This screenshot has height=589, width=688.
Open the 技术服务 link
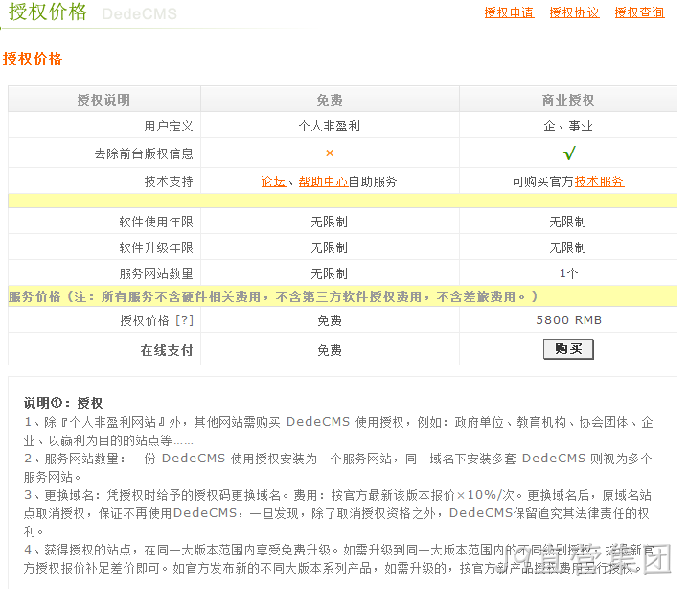600,181
